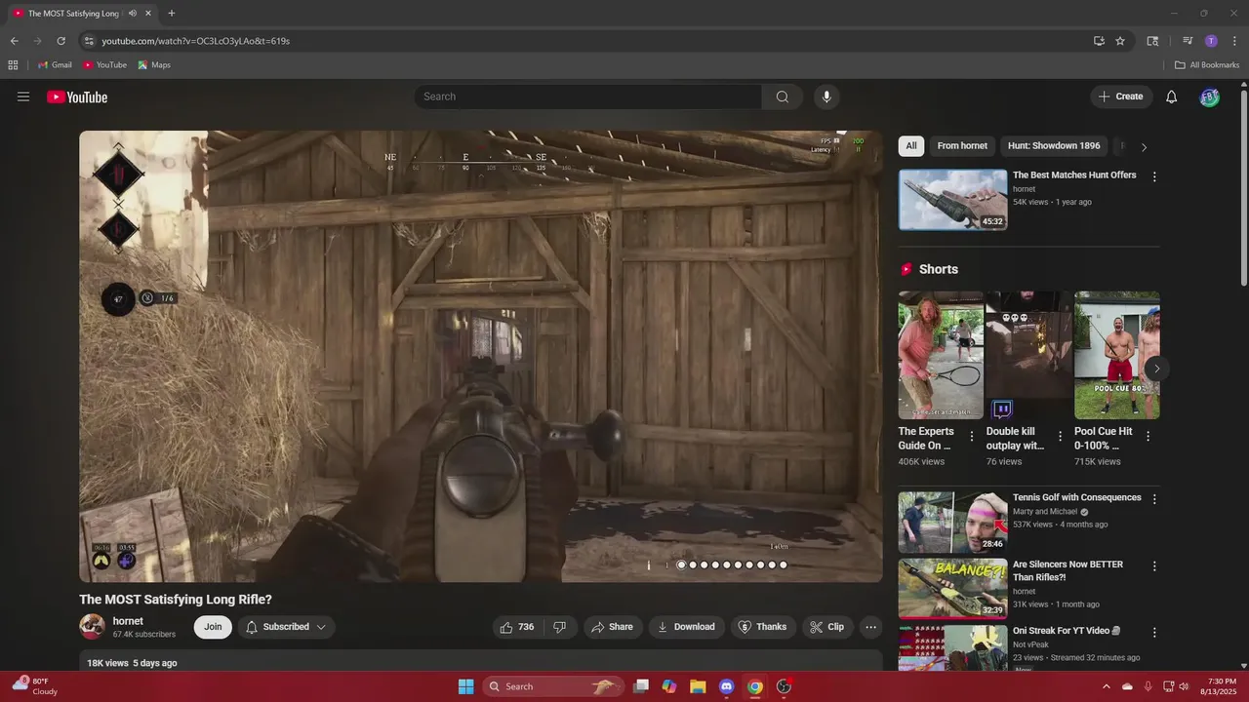Join the hornet channel membership
Viewport: 1249px width, 702px height.
pos(213,627)
